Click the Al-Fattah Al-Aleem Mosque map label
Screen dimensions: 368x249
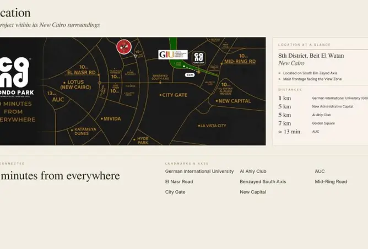click(226, 91)
